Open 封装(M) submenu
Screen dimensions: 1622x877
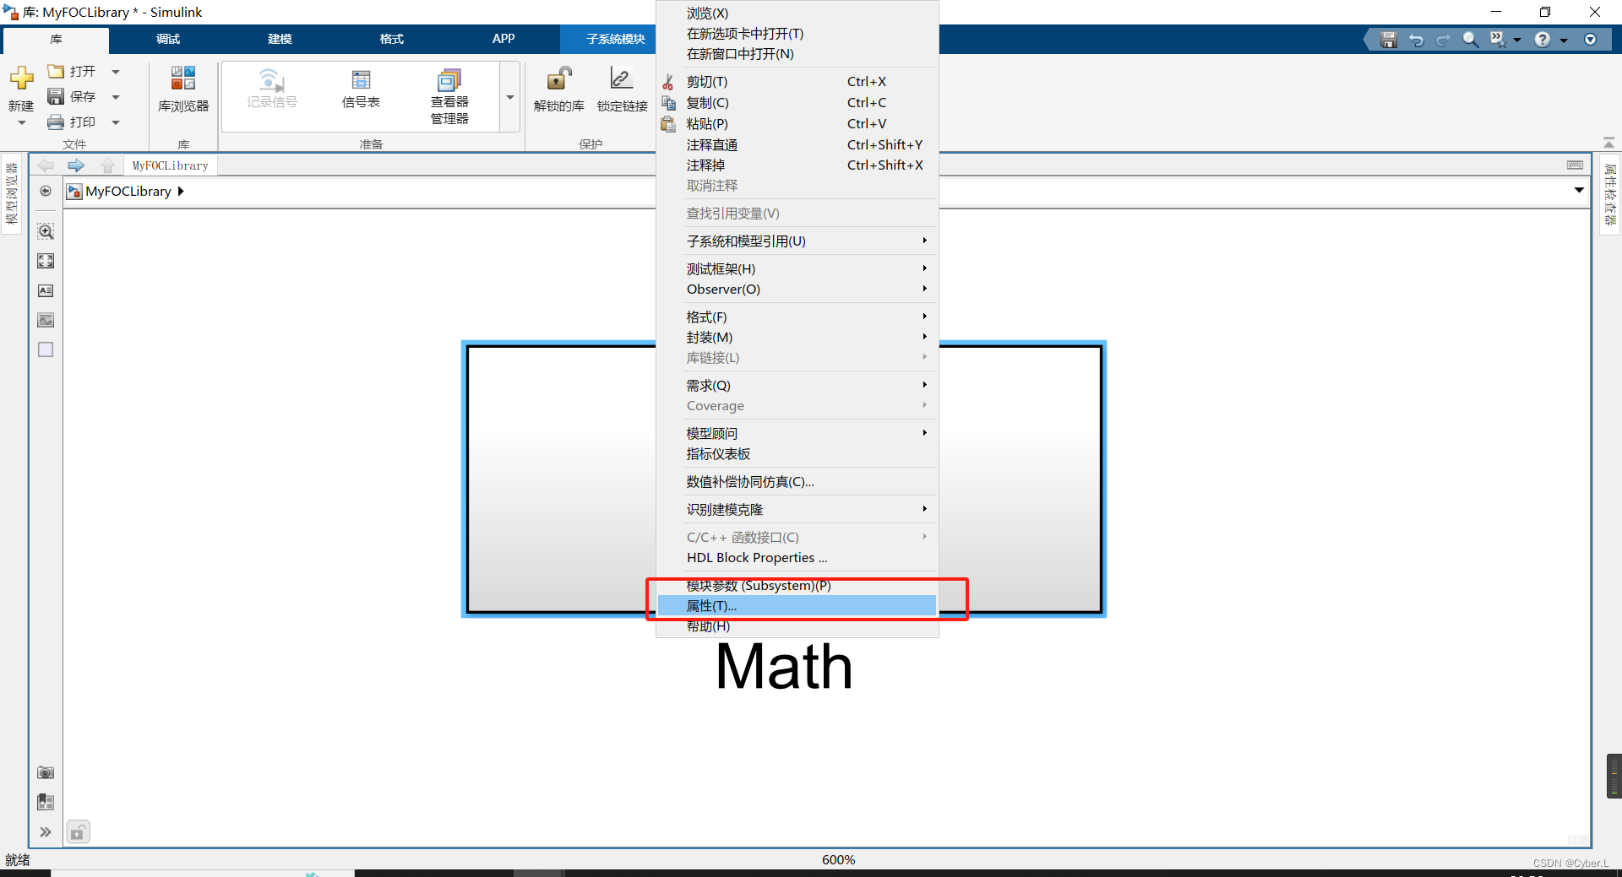click(797, 338)
